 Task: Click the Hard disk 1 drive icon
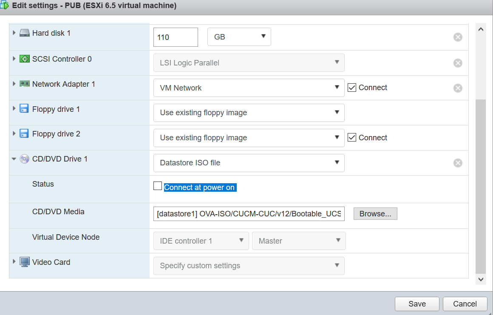(25, 33)
